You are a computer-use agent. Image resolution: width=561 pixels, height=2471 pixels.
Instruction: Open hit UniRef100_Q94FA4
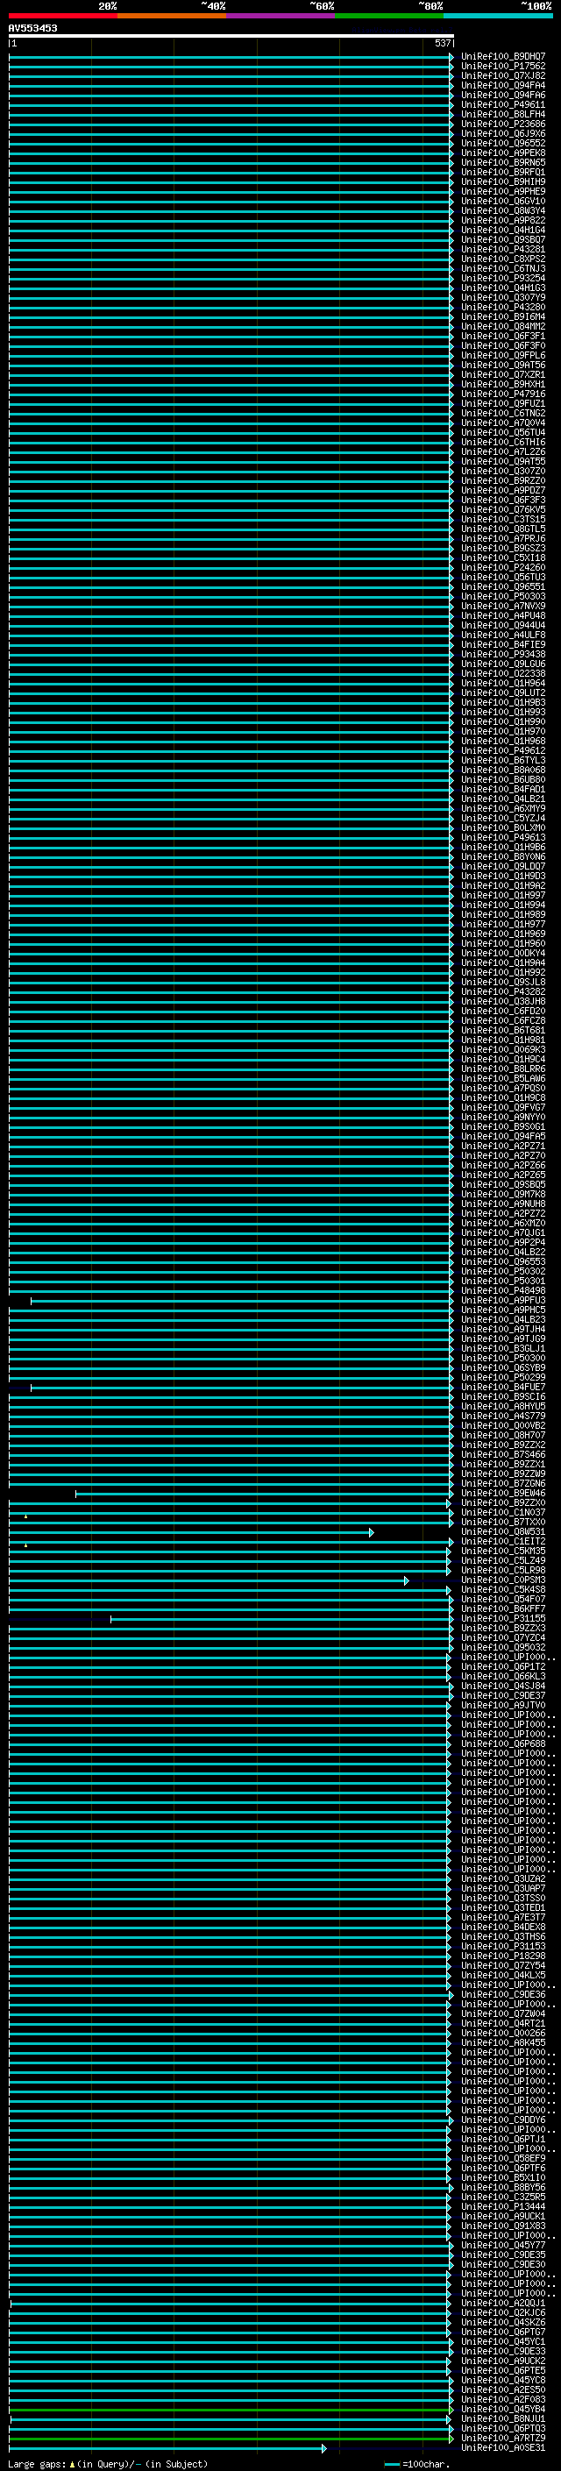click(x=503, y=85)
